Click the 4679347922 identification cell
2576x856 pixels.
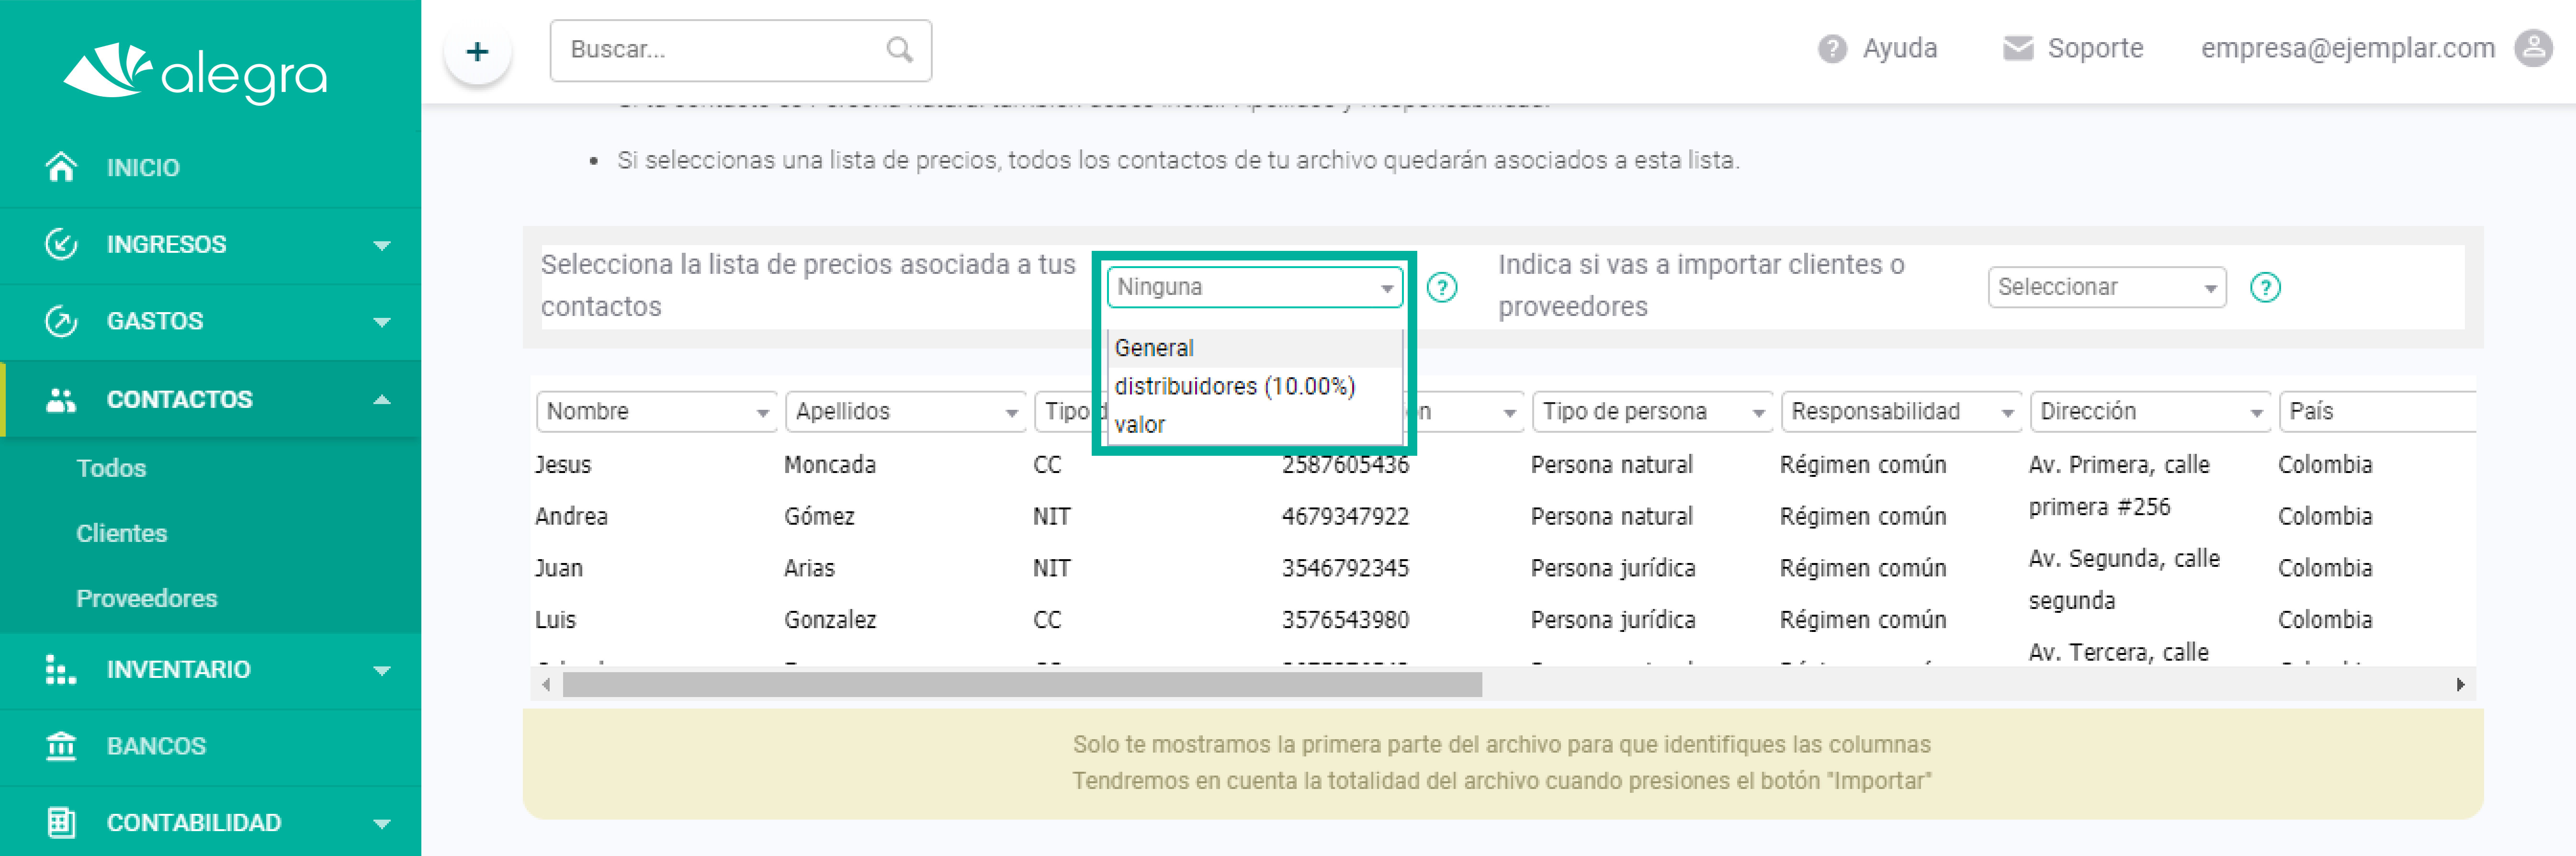[x=1345, y=517]
